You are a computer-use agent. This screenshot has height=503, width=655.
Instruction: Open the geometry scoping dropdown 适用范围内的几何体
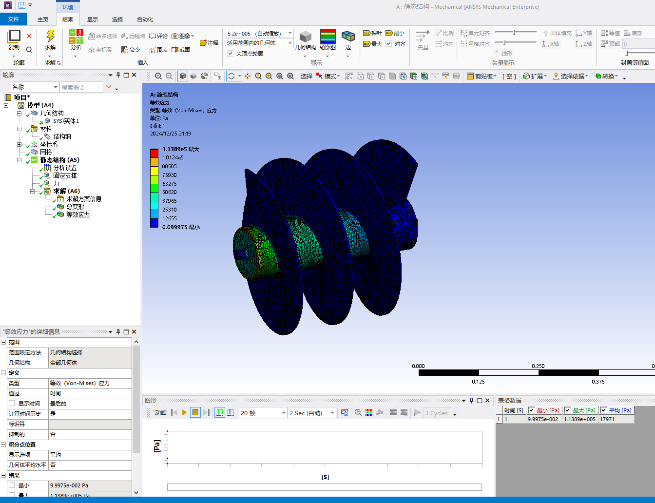[x=290, y=43]
